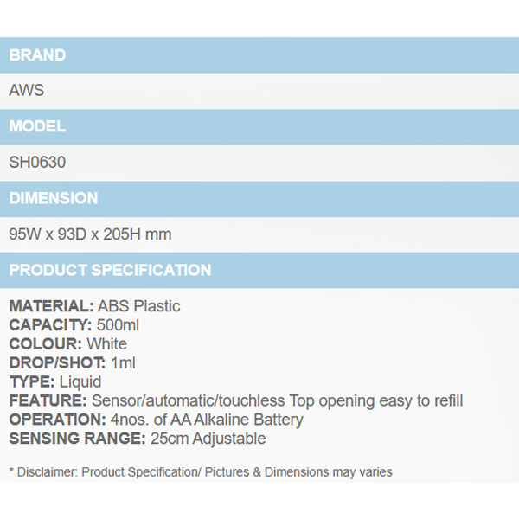Click the FEATURE label
This screenshot has width=519, height=519.
pos(48,400)
